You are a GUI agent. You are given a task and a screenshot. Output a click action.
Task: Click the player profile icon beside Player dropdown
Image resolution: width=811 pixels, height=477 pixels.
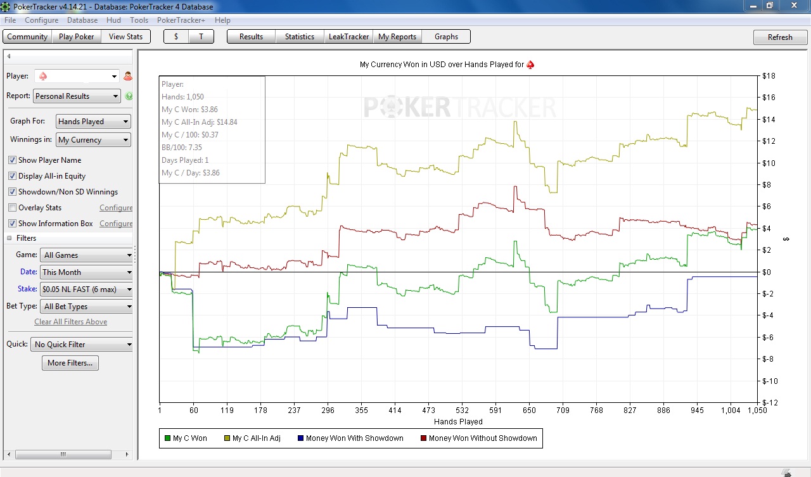tap(128, 76)
